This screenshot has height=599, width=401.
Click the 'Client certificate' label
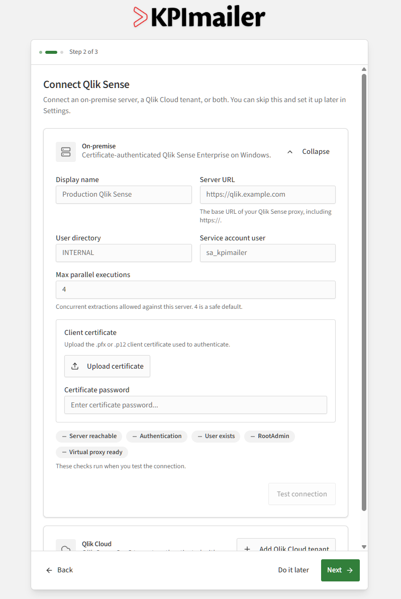coord(90,333)
